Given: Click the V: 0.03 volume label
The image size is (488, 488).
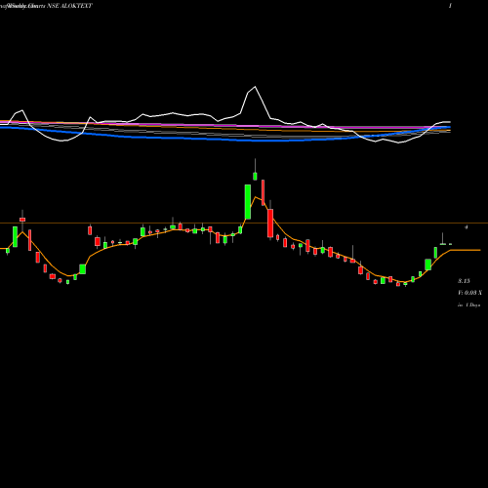Looking at the screenshot, I should coord(469,293).
